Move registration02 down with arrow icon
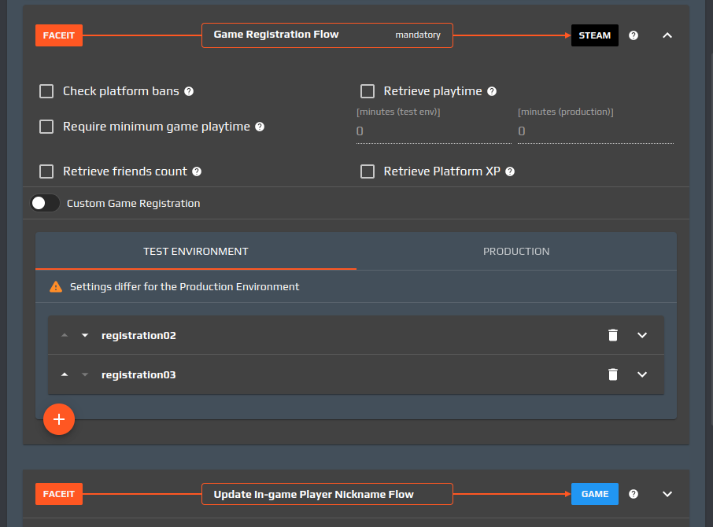Screen dimensions: 713x527 pos(85,335)
